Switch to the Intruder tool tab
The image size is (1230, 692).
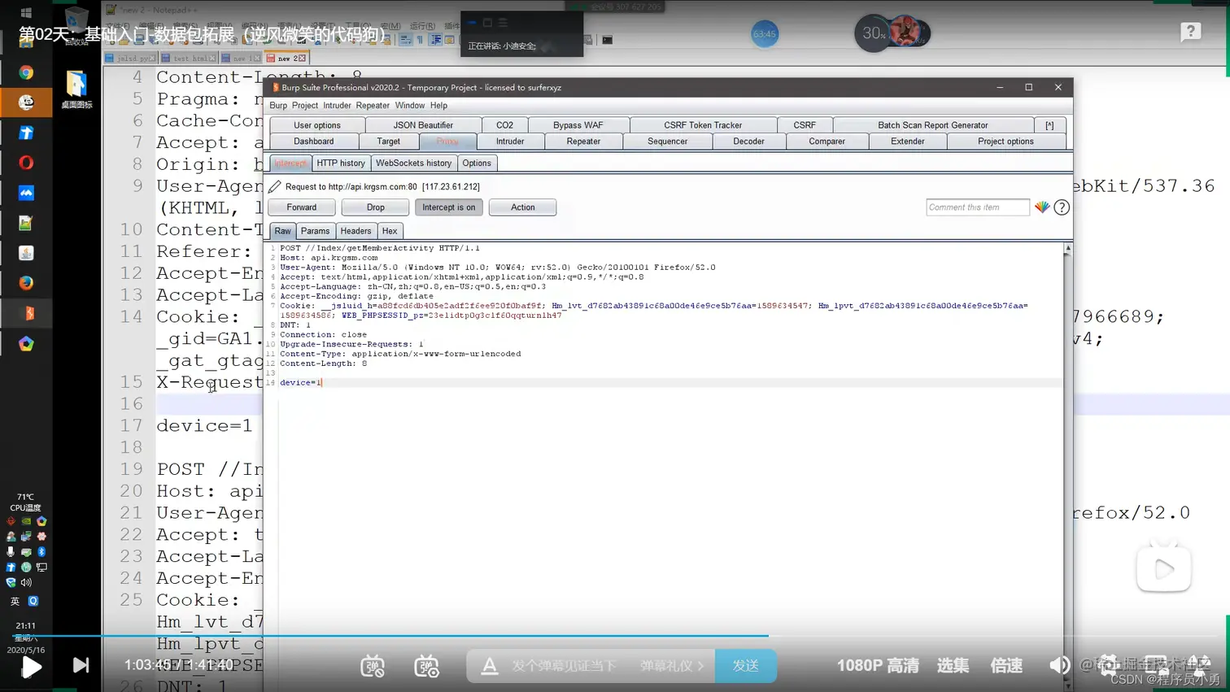point(510,141)
